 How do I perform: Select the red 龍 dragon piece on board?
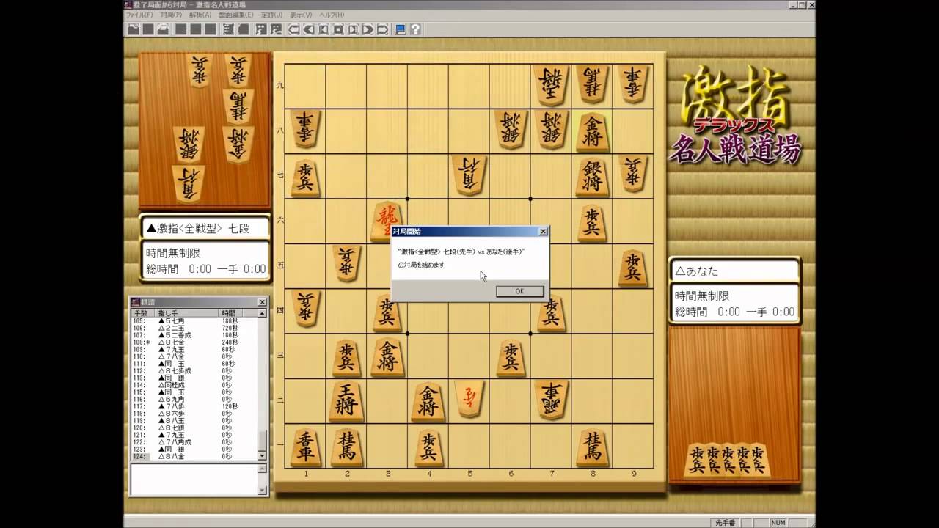(x=385, y=221)
